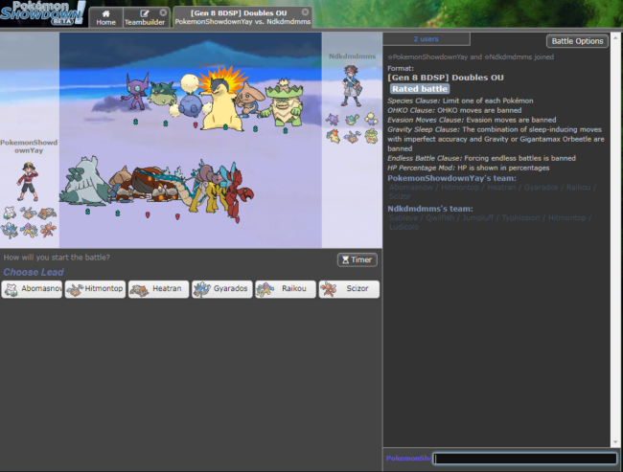
Task: Open the Battle Options menu
Action: pyautogui.click(x=577, y=41)
